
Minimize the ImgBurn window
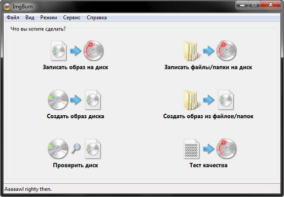pos(242,5)
